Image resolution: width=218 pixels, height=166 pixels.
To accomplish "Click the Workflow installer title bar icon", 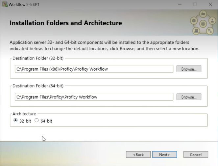I will coord(5,4).
